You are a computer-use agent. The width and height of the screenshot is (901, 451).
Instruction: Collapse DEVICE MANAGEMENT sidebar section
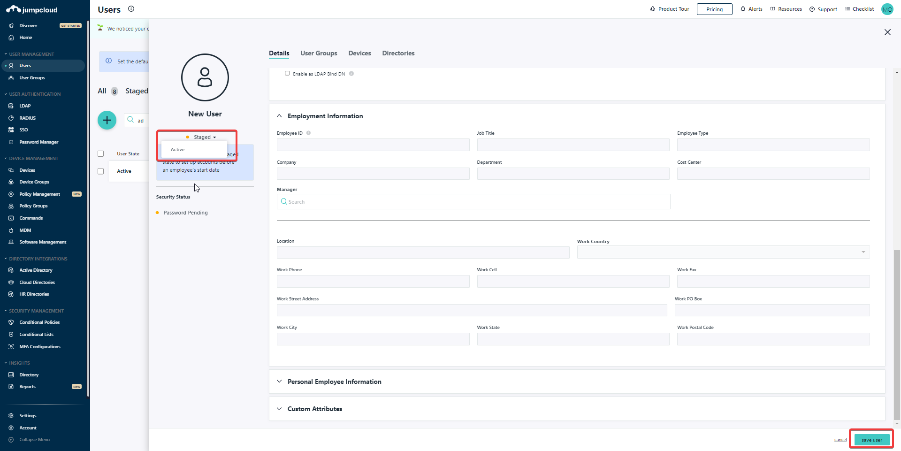[31, 159]
